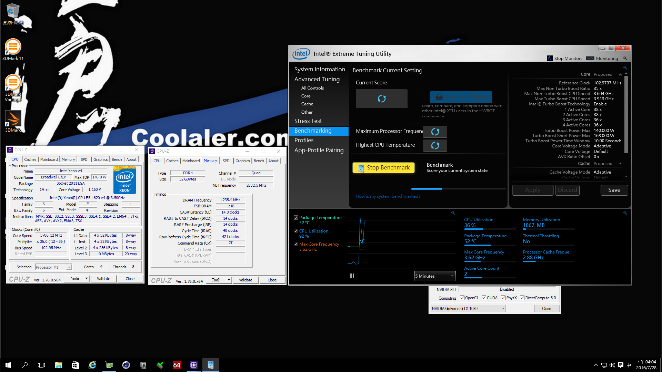Image resolution: width=662 pixels, height=372 pixels.
Task: Click wrench icon above the monitoring graph
Action: [x=453, y=213]
